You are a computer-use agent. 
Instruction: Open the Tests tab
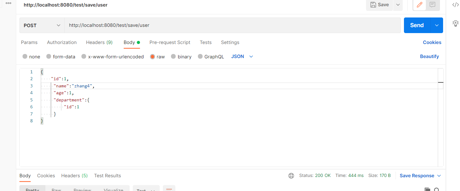[x=206, y=42]
